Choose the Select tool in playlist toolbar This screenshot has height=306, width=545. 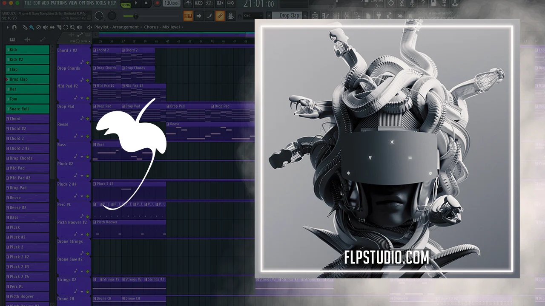coord(66,27)
